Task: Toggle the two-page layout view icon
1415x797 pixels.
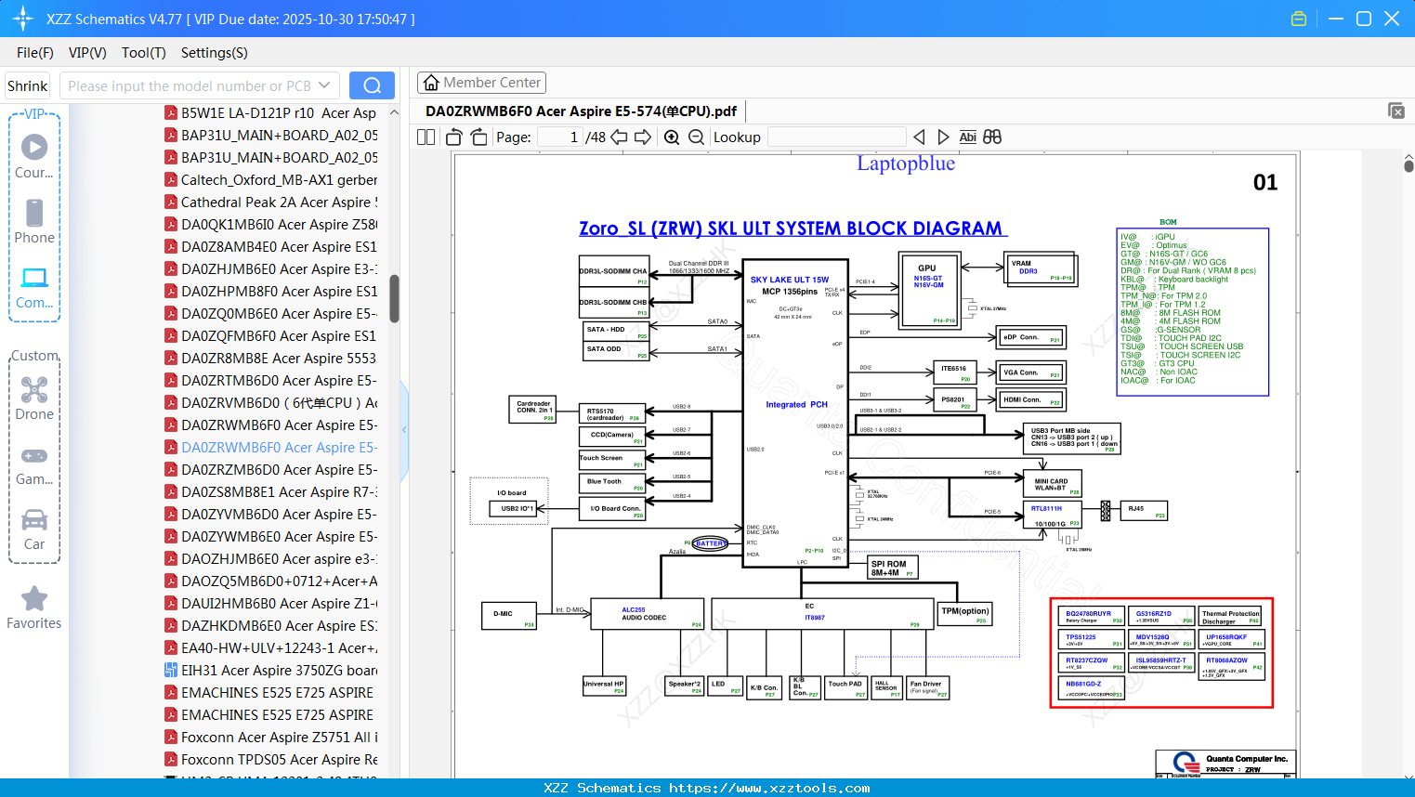Action: [426, 137]
